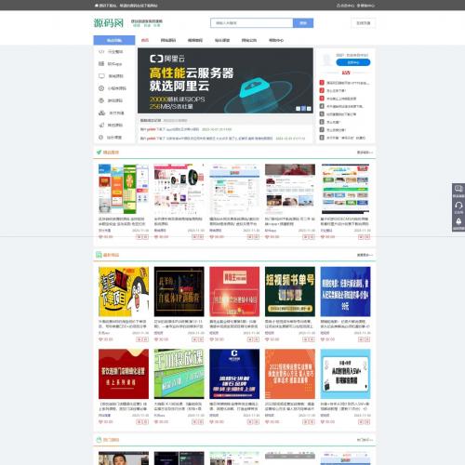Viewport: 465px width, 465px height.
Task: Click the 阿里云 logo in the banner
Action: pyautogui.click(x=167, y=59)
